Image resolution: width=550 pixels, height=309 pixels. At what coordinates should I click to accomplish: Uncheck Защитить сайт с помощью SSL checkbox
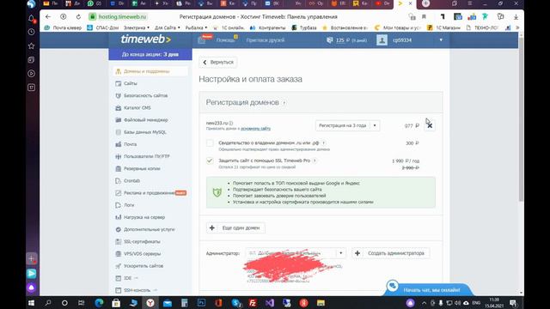pos(210,161)
